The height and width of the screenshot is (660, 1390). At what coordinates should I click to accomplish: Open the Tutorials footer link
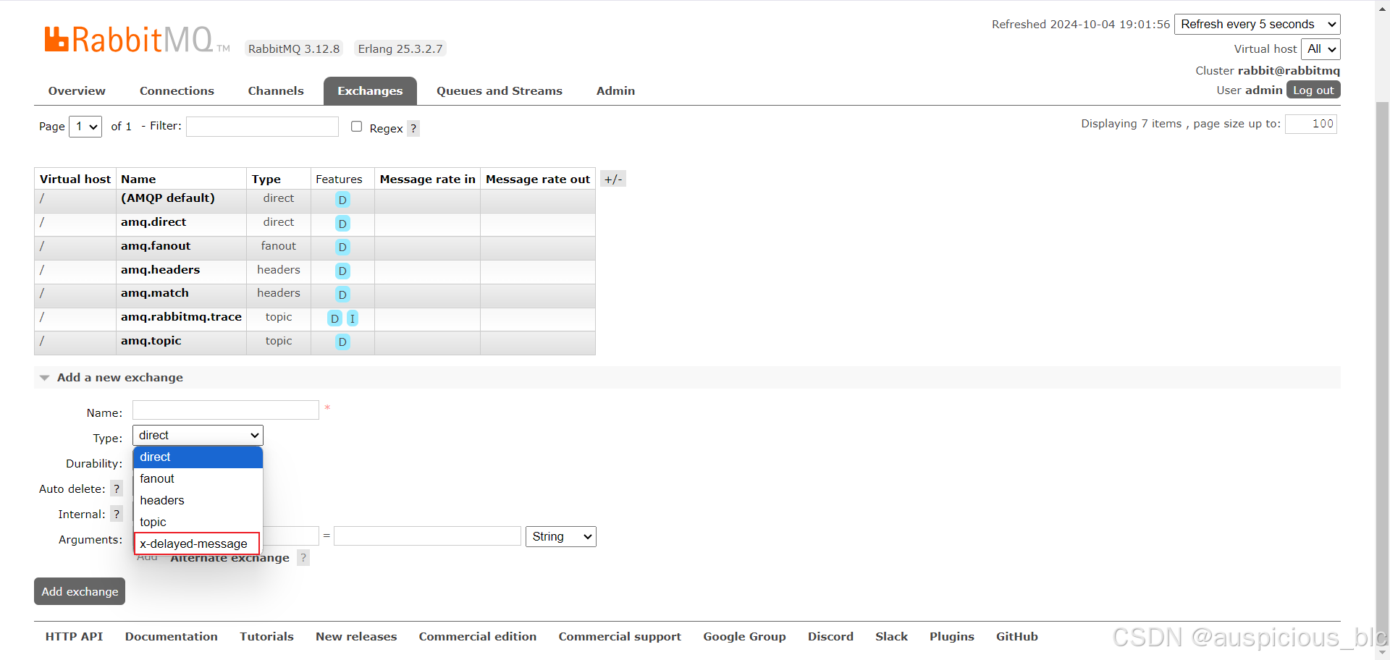click(266, 636)
